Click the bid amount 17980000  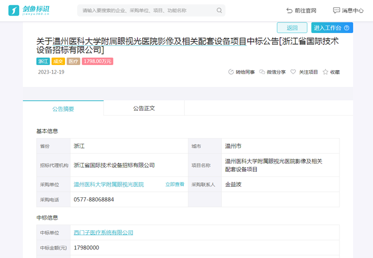pos(86,248)
